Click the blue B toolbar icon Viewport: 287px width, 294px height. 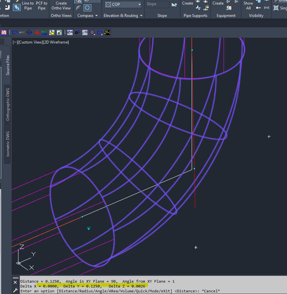(92, 32)
